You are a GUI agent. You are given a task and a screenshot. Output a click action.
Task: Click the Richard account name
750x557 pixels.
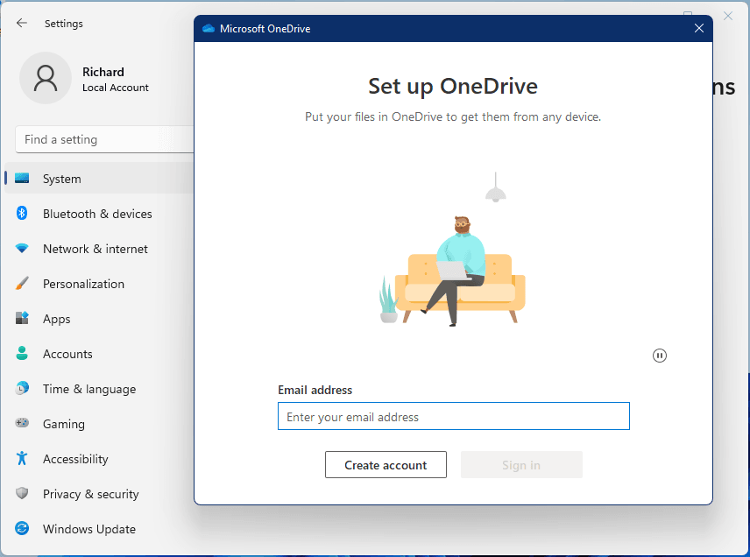click(103, 72)
